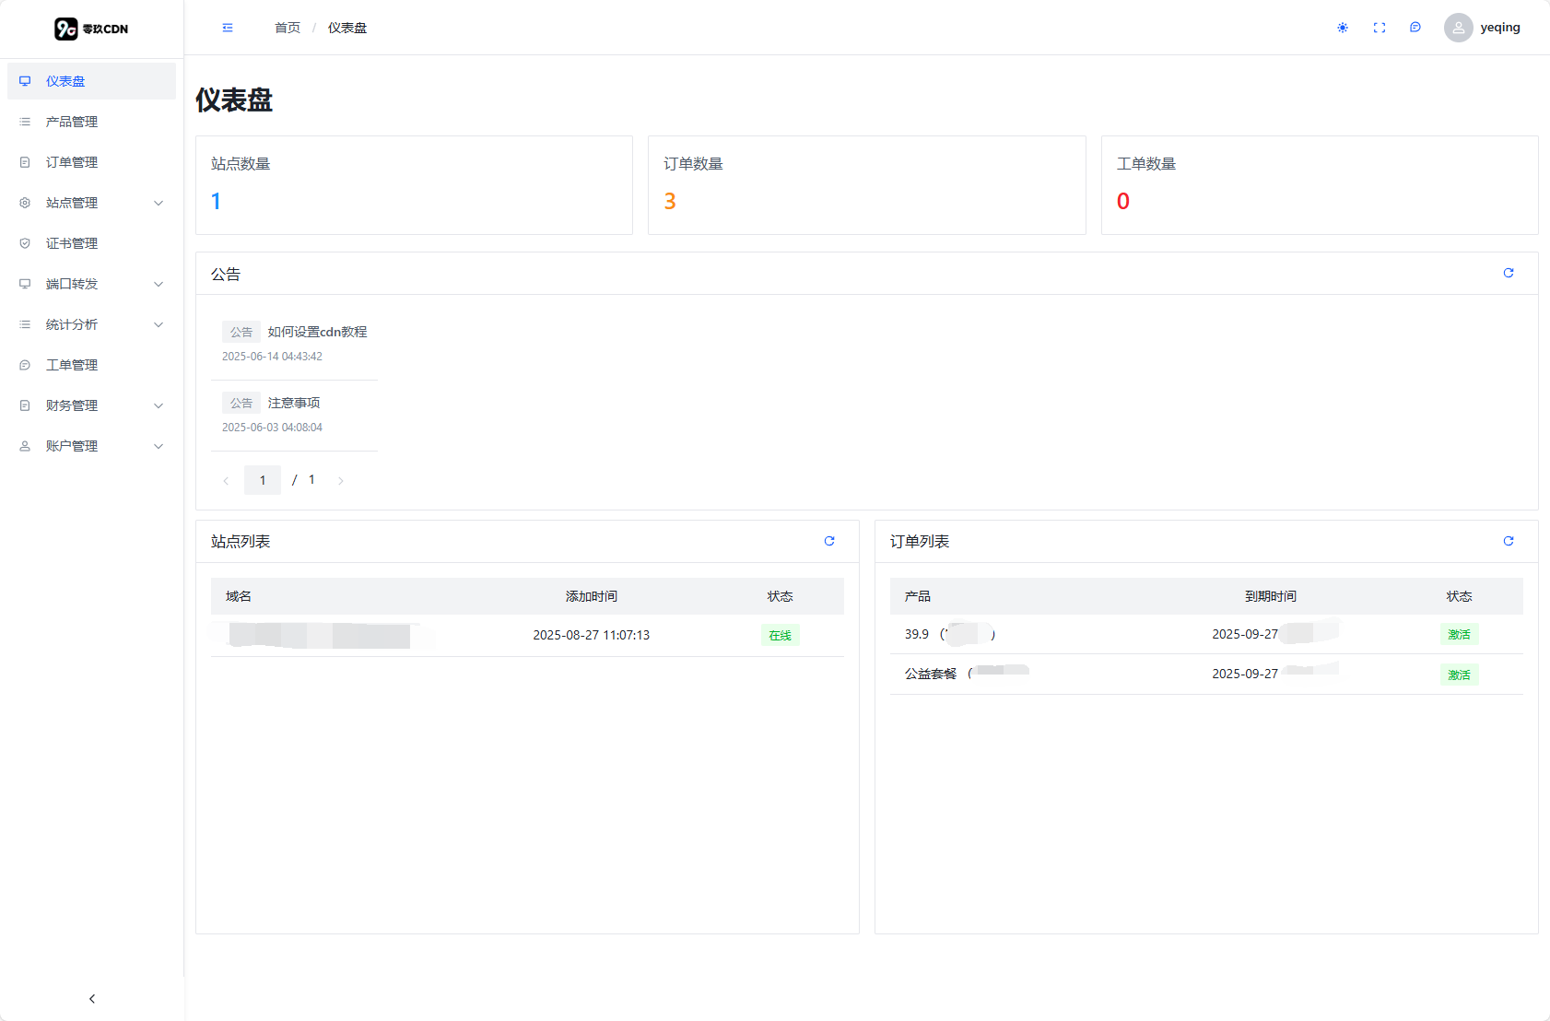Open 产品管理 in the sidebar
The width and height of the screenshot is (1550, 1021).
click(72, 122)
